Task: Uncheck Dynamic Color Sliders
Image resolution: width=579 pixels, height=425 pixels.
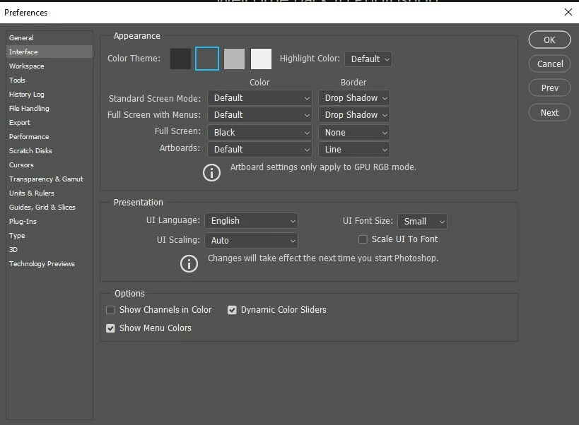Action: point(232,310)
